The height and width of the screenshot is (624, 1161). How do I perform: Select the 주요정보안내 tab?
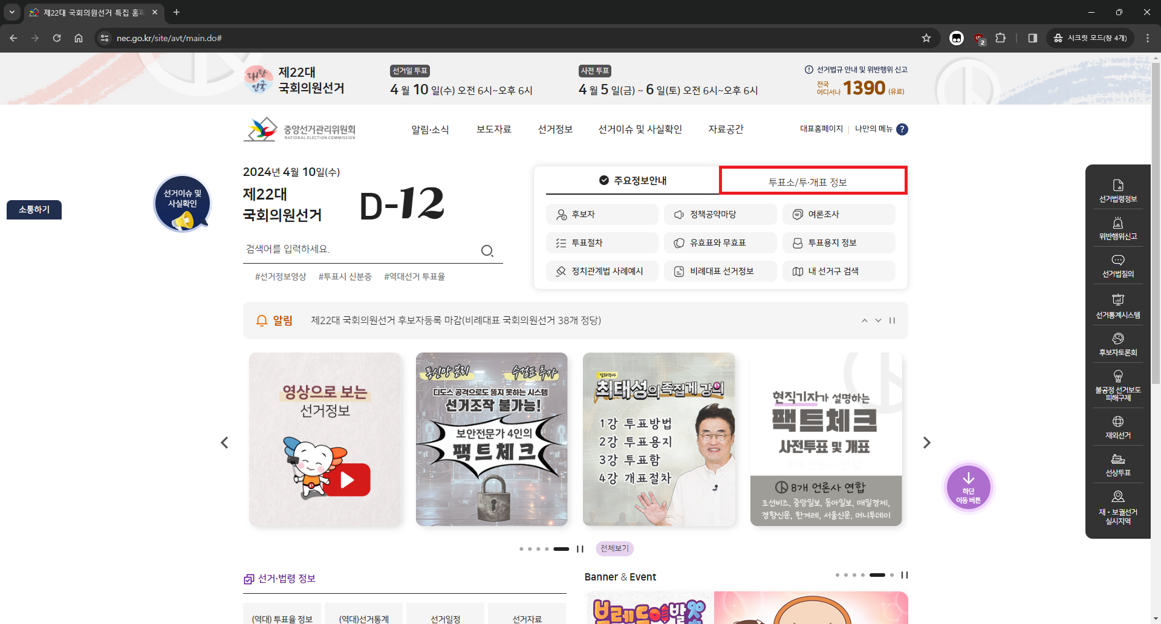tap(633, 180)
